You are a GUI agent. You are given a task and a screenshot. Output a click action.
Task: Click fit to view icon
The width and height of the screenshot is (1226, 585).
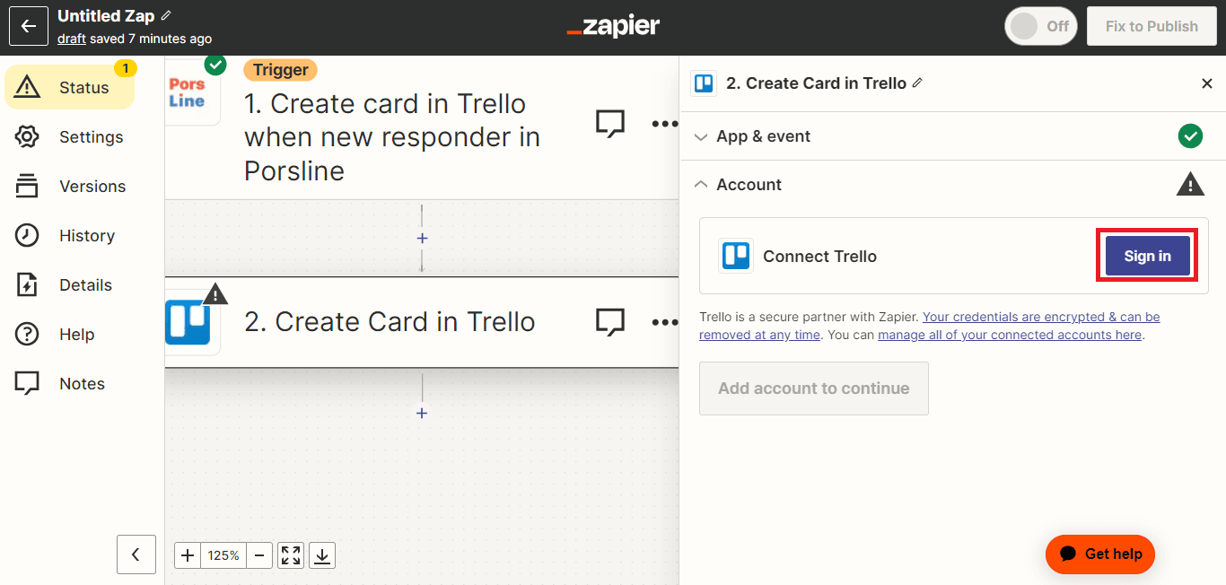(291, 555)
